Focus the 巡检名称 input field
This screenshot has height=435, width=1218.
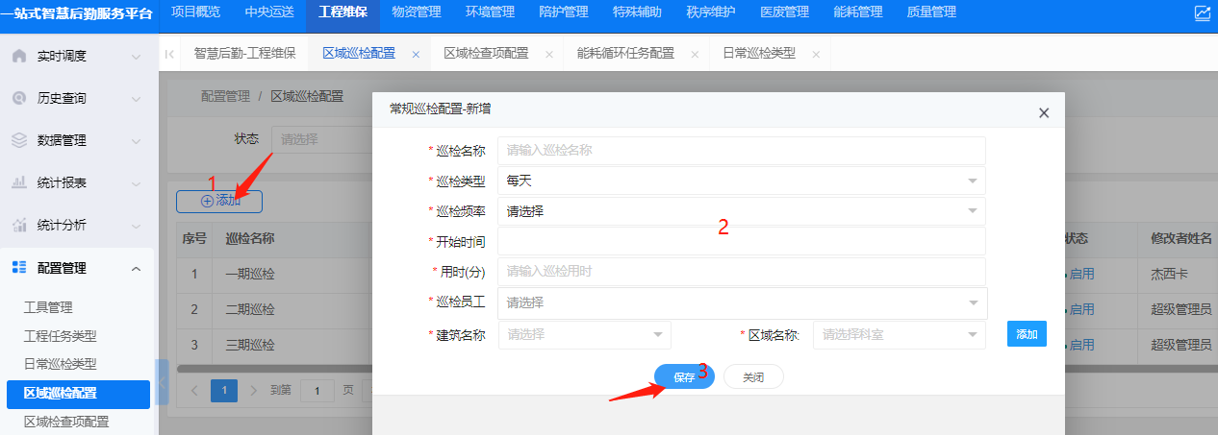click(x=741, y=150)
